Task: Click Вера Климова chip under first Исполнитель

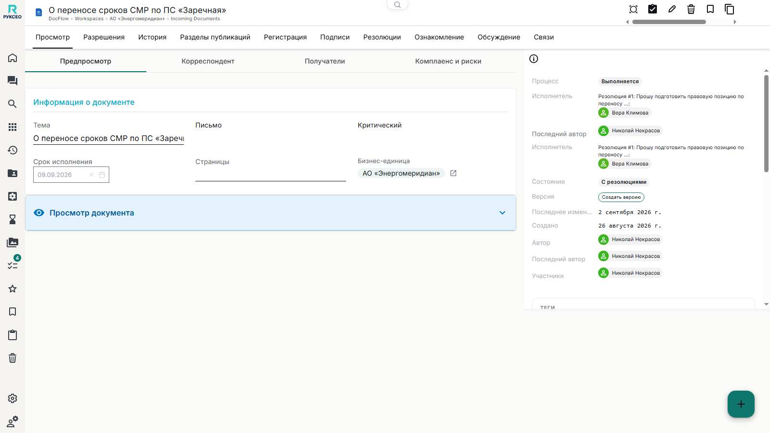Action: coord(625,113)
